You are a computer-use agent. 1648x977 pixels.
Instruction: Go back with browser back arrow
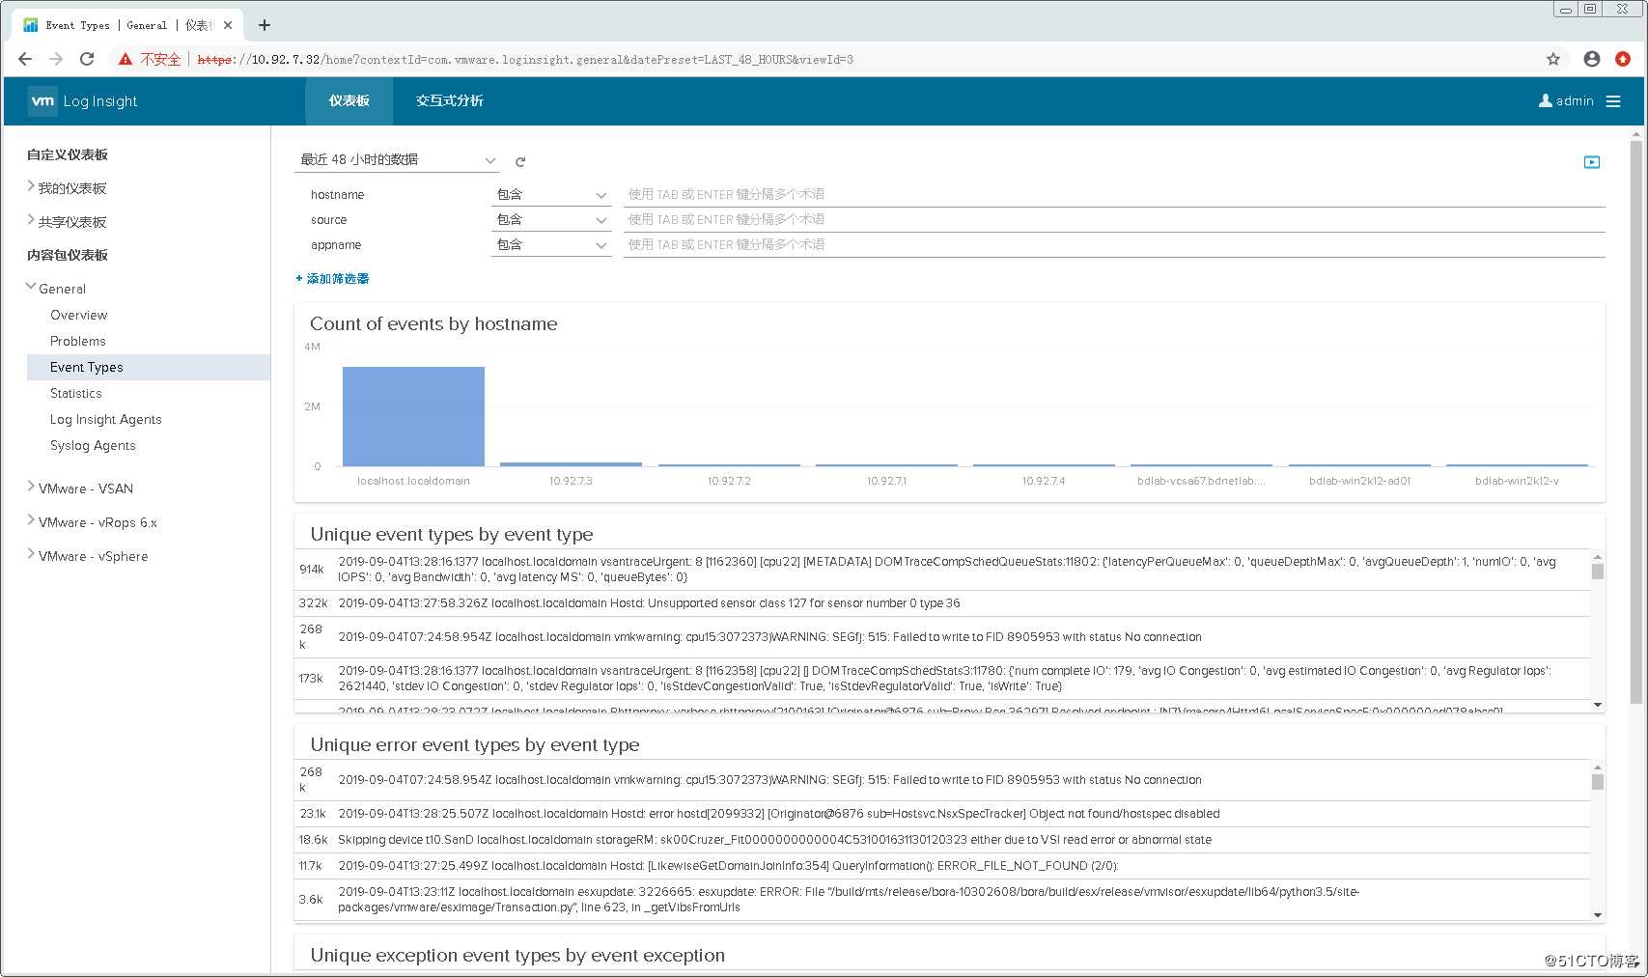26,59
